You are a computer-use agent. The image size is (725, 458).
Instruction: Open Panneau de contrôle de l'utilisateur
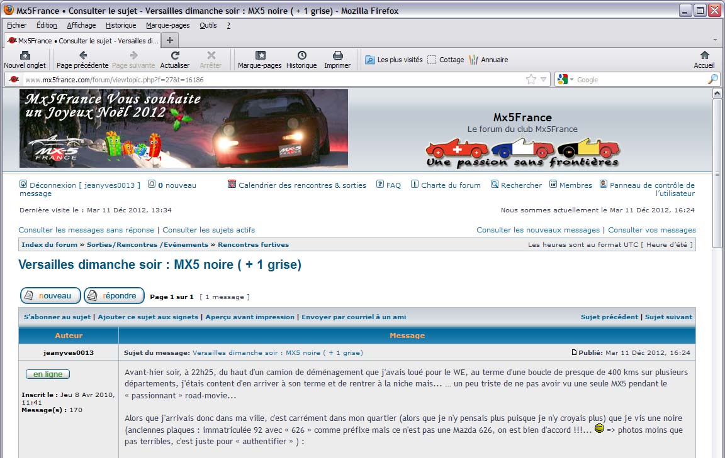click(x=652, y=189)
